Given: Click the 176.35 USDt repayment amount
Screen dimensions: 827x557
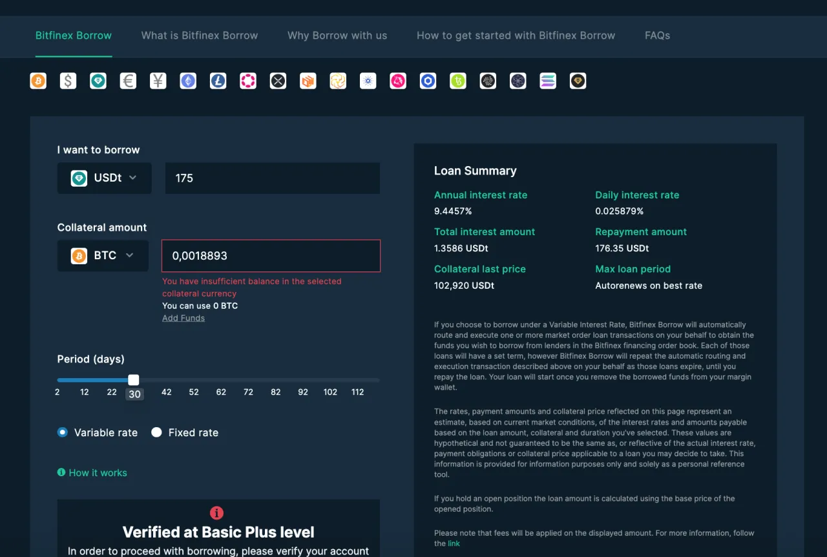Looking at the screenshot, I should click(x=622, y=248).
